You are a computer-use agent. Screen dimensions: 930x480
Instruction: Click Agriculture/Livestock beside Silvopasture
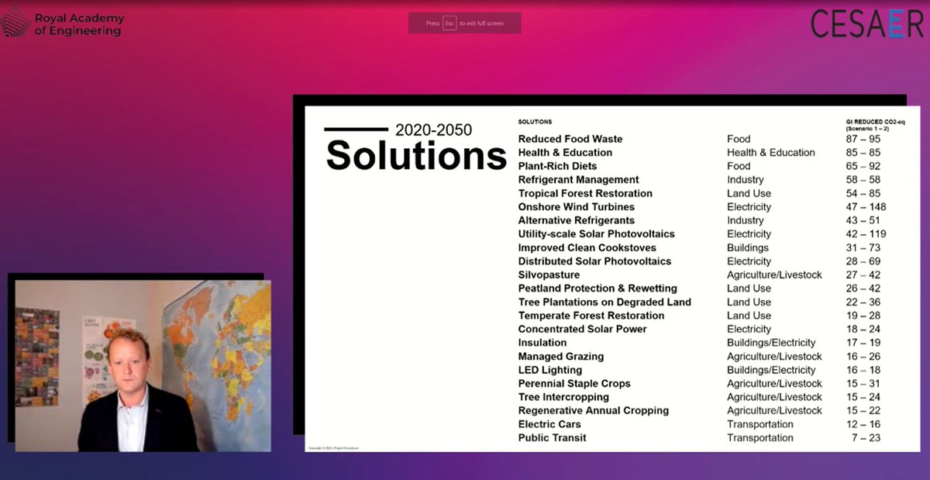click(x=774, y=275)
